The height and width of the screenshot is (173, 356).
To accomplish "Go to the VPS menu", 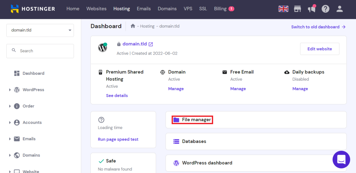I will [x=188, y=9].
